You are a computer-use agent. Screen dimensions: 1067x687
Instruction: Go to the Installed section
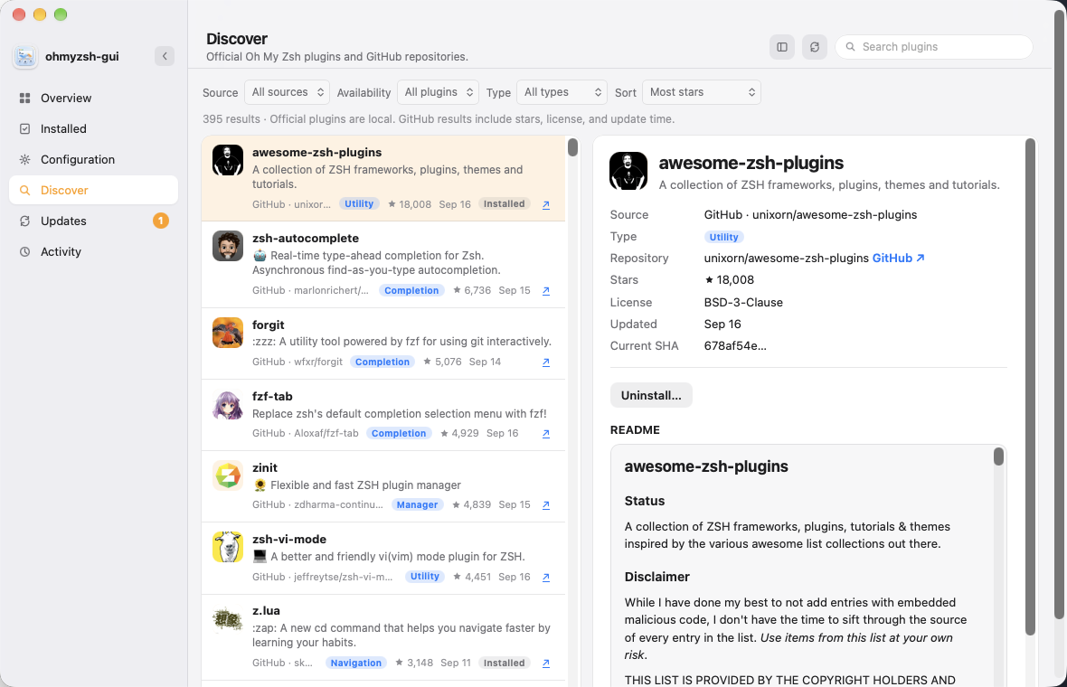click(93, 128)
